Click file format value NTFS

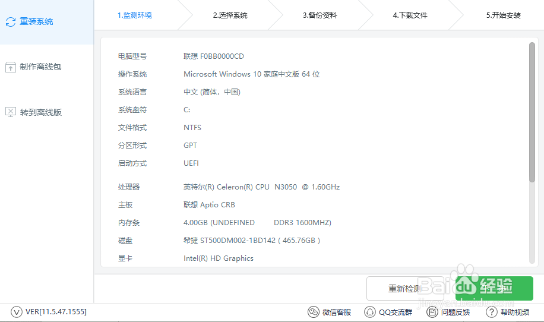pos(192,128)
